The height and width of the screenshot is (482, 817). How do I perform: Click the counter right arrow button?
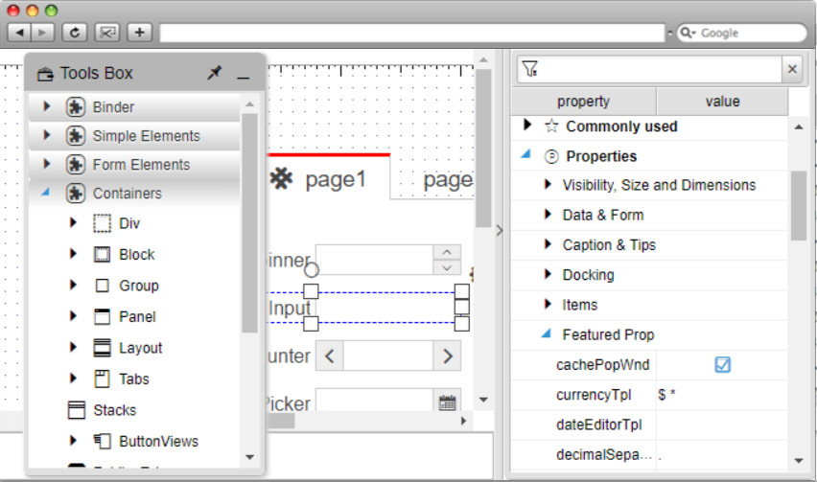coord(447,356)
